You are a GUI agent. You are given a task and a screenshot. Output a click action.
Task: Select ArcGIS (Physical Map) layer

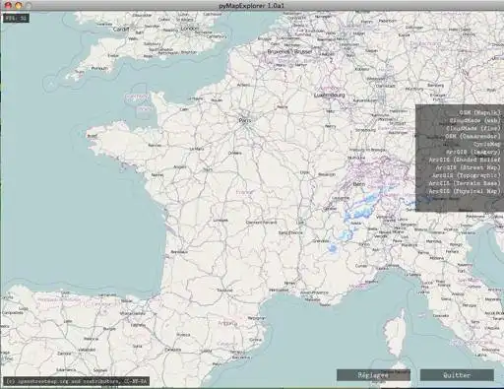[x=465, y=191]
